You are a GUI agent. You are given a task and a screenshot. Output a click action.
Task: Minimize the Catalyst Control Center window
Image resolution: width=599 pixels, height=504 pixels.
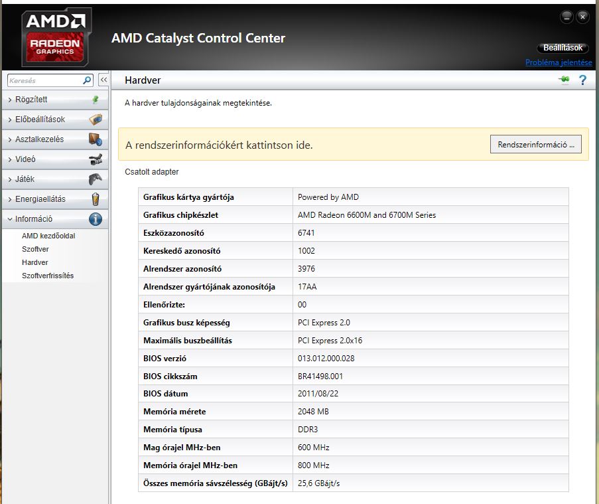pyautogui.click(x=566, y=17)
